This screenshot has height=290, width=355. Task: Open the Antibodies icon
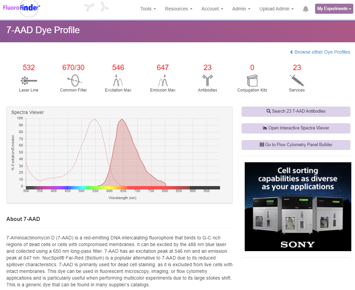pos(208,80)
